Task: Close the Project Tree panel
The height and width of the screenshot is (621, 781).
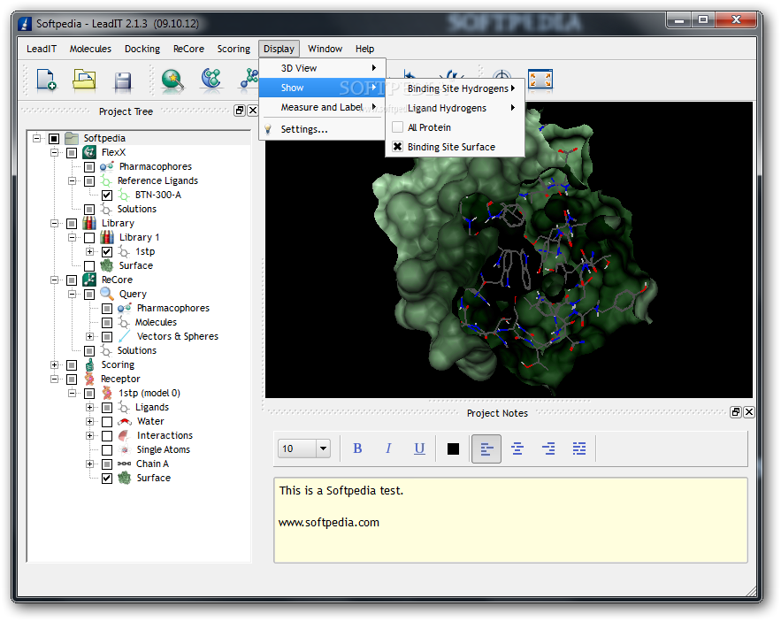Action: click(253, 111)
